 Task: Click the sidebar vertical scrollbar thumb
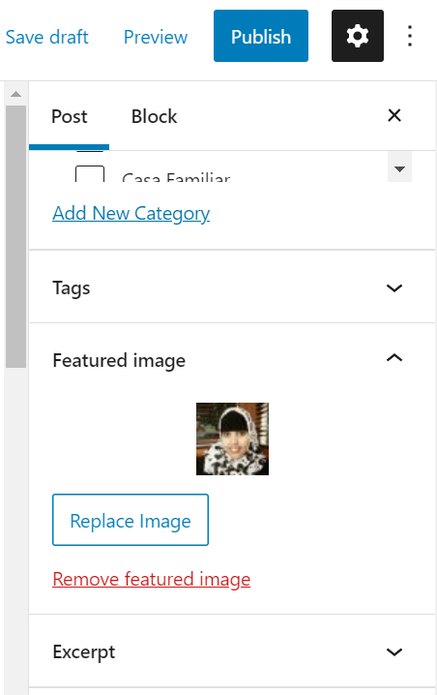click(15, 237)
